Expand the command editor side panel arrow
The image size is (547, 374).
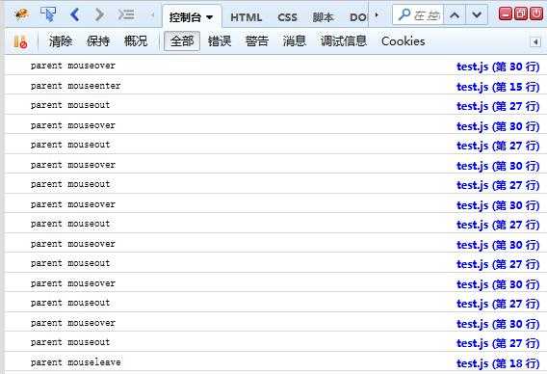point(535,42)
